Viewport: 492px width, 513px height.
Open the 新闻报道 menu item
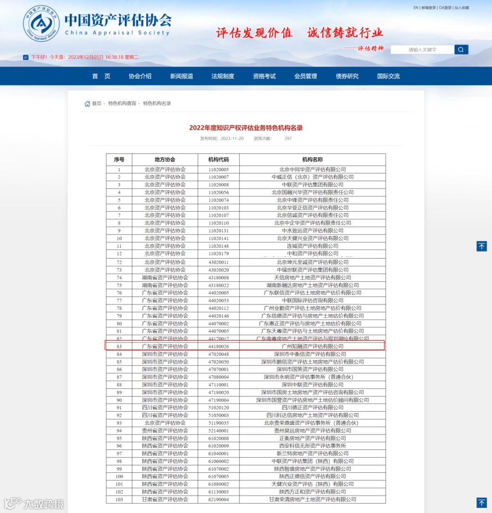[181, 76]
